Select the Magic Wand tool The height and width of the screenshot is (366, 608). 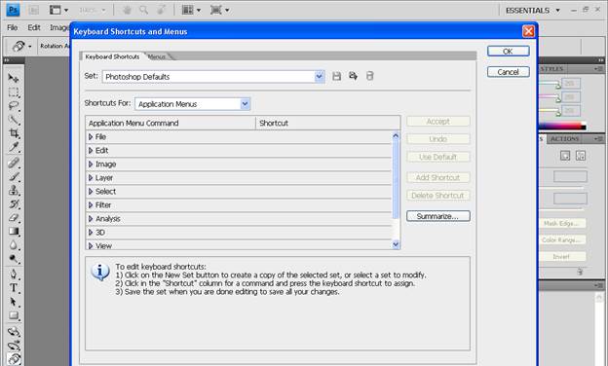click(14, 120)
